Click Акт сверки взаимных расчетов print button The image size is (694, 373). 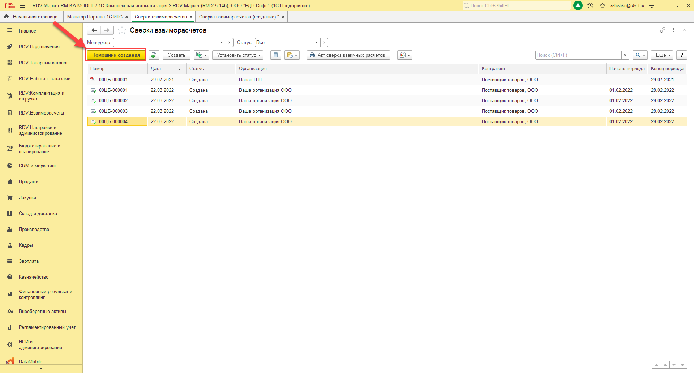pyautogui.click(x=348, y=55)
